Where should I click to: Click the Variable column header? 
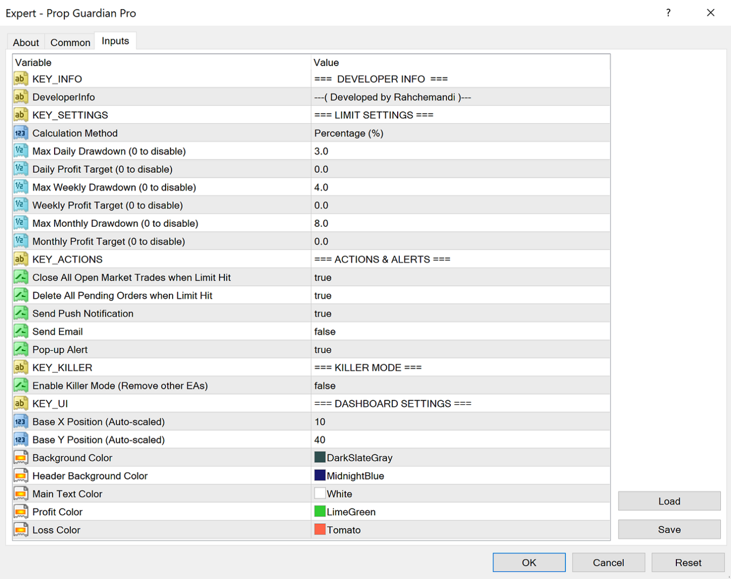(162, 62)
